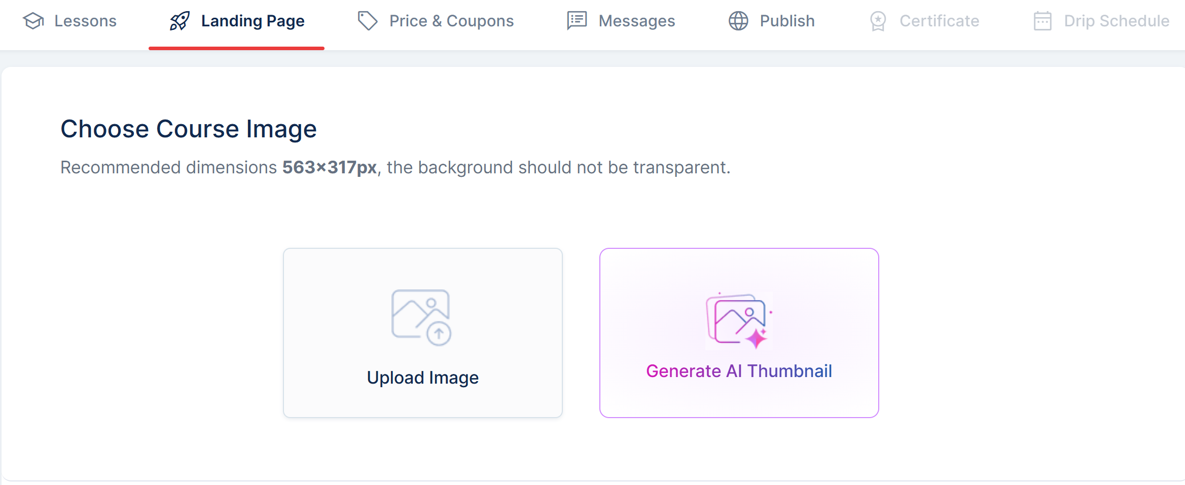The image size is (1185, 485).
Task: Click the upload image picture icon
Action: pos(421,318)
